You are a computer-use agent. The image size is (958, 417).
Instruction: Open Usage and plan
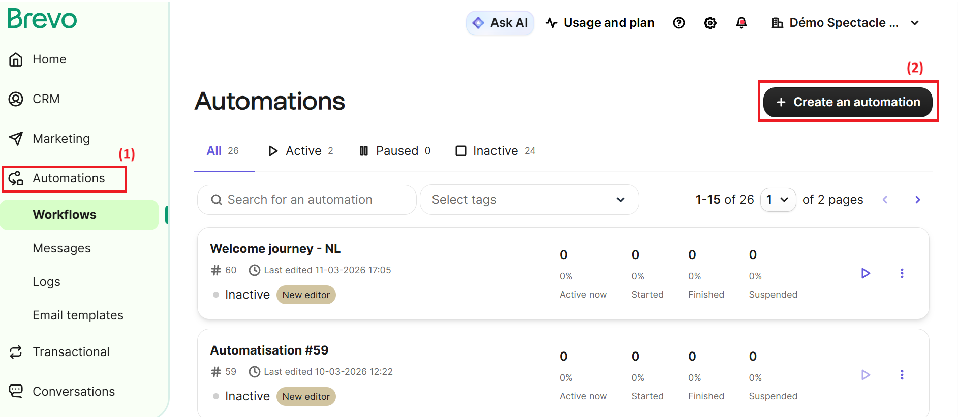click(600, 23)
